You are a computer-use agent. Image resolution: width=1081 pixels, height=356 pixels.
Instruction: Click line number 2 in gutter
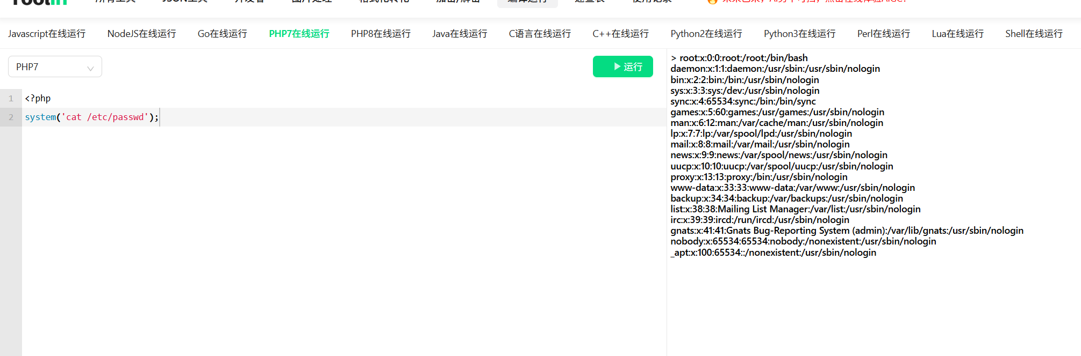(11, 117)
